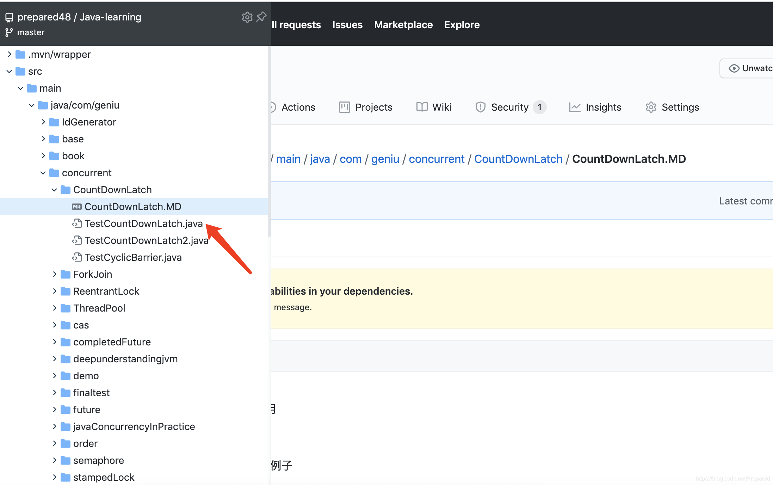Switch to the Projects tab
The image size is (773, 485).
pos(366,107)
